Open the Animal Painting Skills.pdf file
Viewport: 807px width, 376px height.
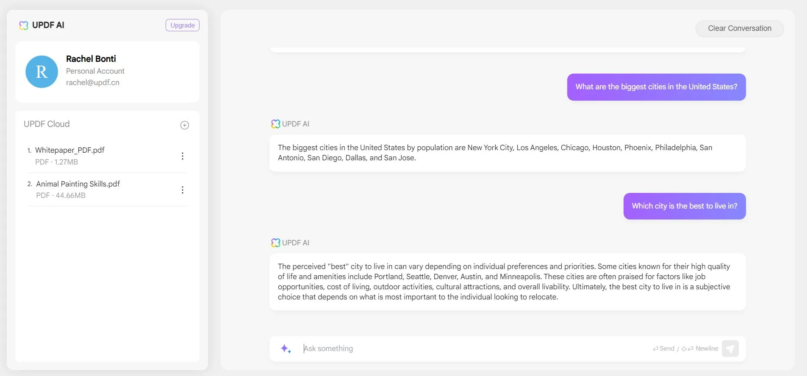click(x=78, y=184)
